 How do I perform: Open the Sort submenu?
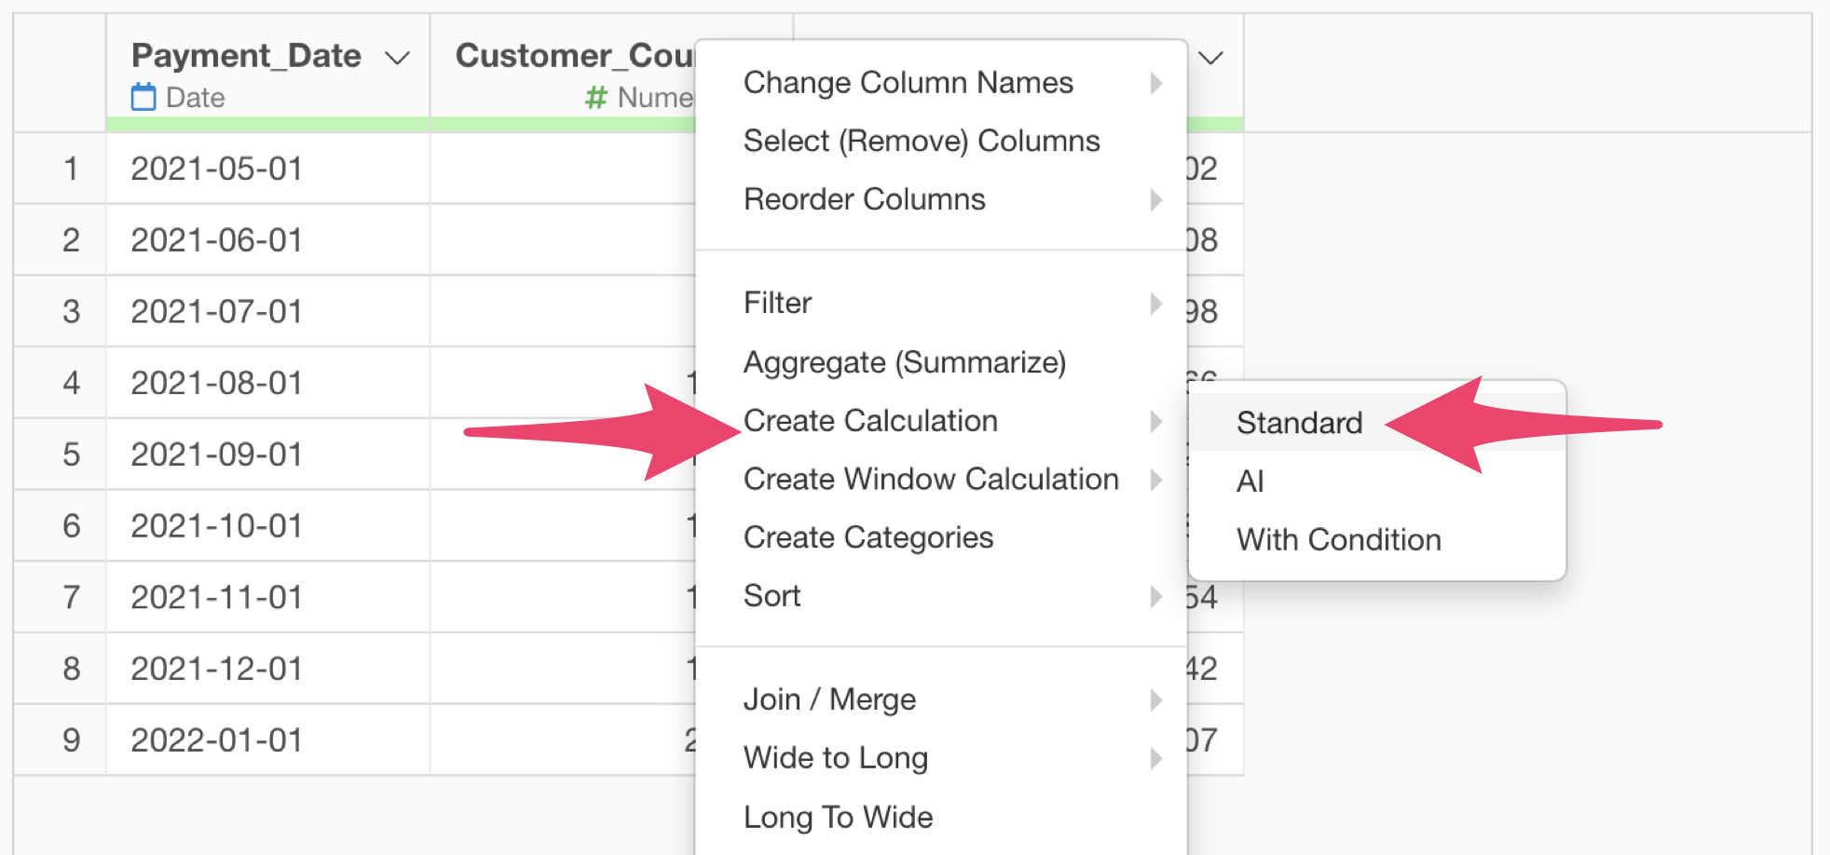(x=941, y=596)
